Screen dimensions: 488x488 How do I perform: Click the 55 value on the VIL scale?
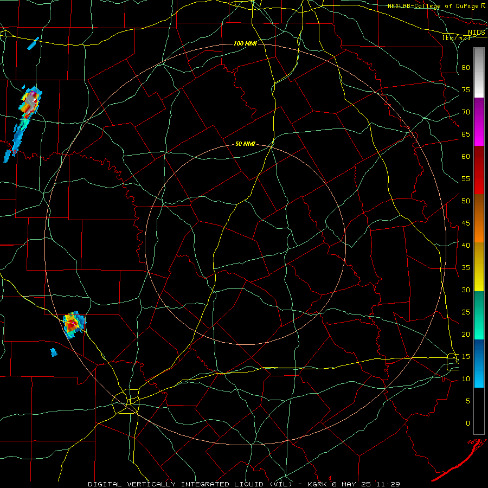tap(466, 178)
